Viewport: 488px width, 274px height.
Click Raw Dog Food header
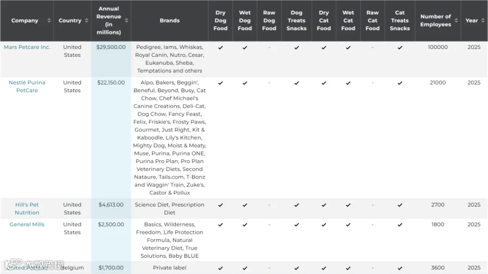(269, 21)
